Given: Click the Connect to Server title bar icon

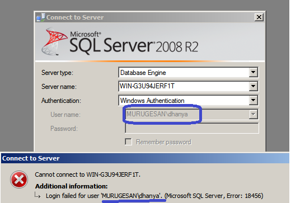Looking at the screenshot, I should pyautogui.click(x=41, y=17).
